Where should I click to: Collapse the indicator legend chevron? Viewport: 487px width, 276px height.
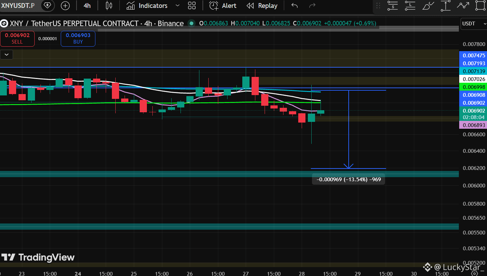pyautogui.click(x=7, y=54)
